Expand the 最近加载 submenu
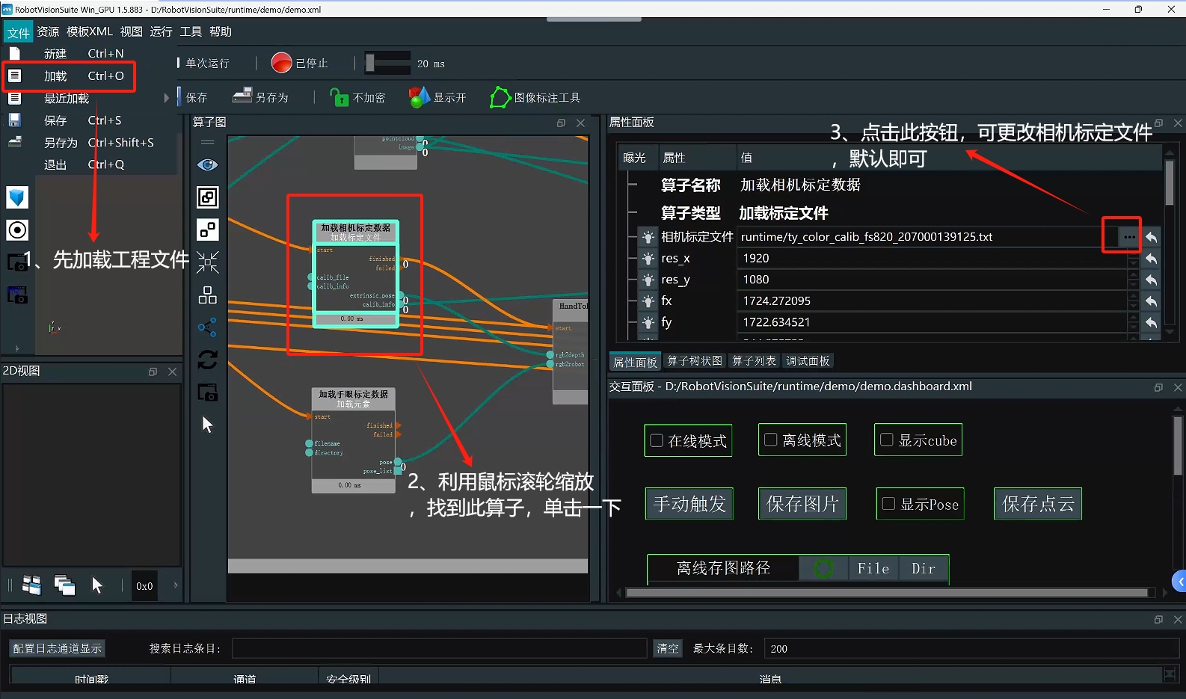 (x=88, y=98)
